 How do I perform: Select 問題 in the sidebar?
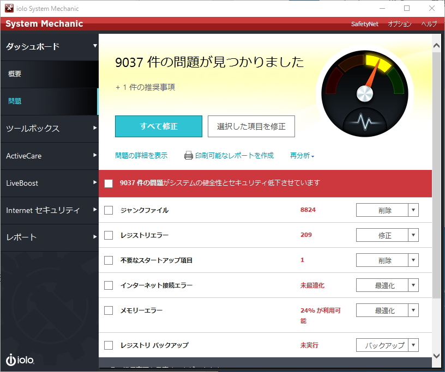[x=50, y=101]
